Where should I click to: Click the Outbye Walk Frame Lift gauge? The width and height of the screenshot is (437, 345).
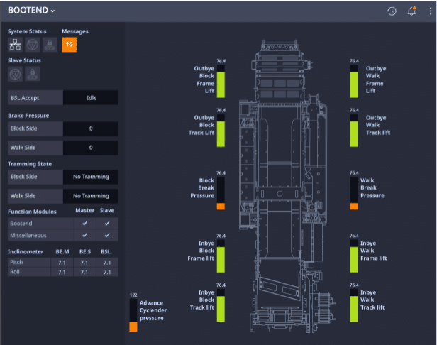(x=354, y=82)
